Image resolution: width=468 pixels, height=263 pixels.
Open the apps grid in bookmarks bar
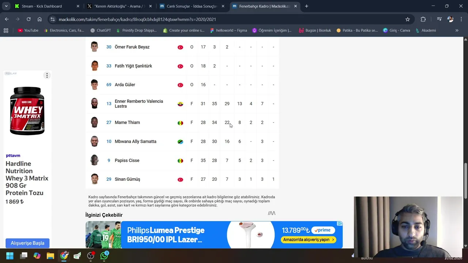(x=6, y=30)
